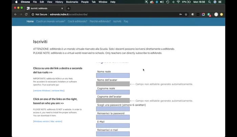This screenshot has width=237, height=137.
Task: Click the Chrome profile avatar icon
Action: click(x=216, y=14)
